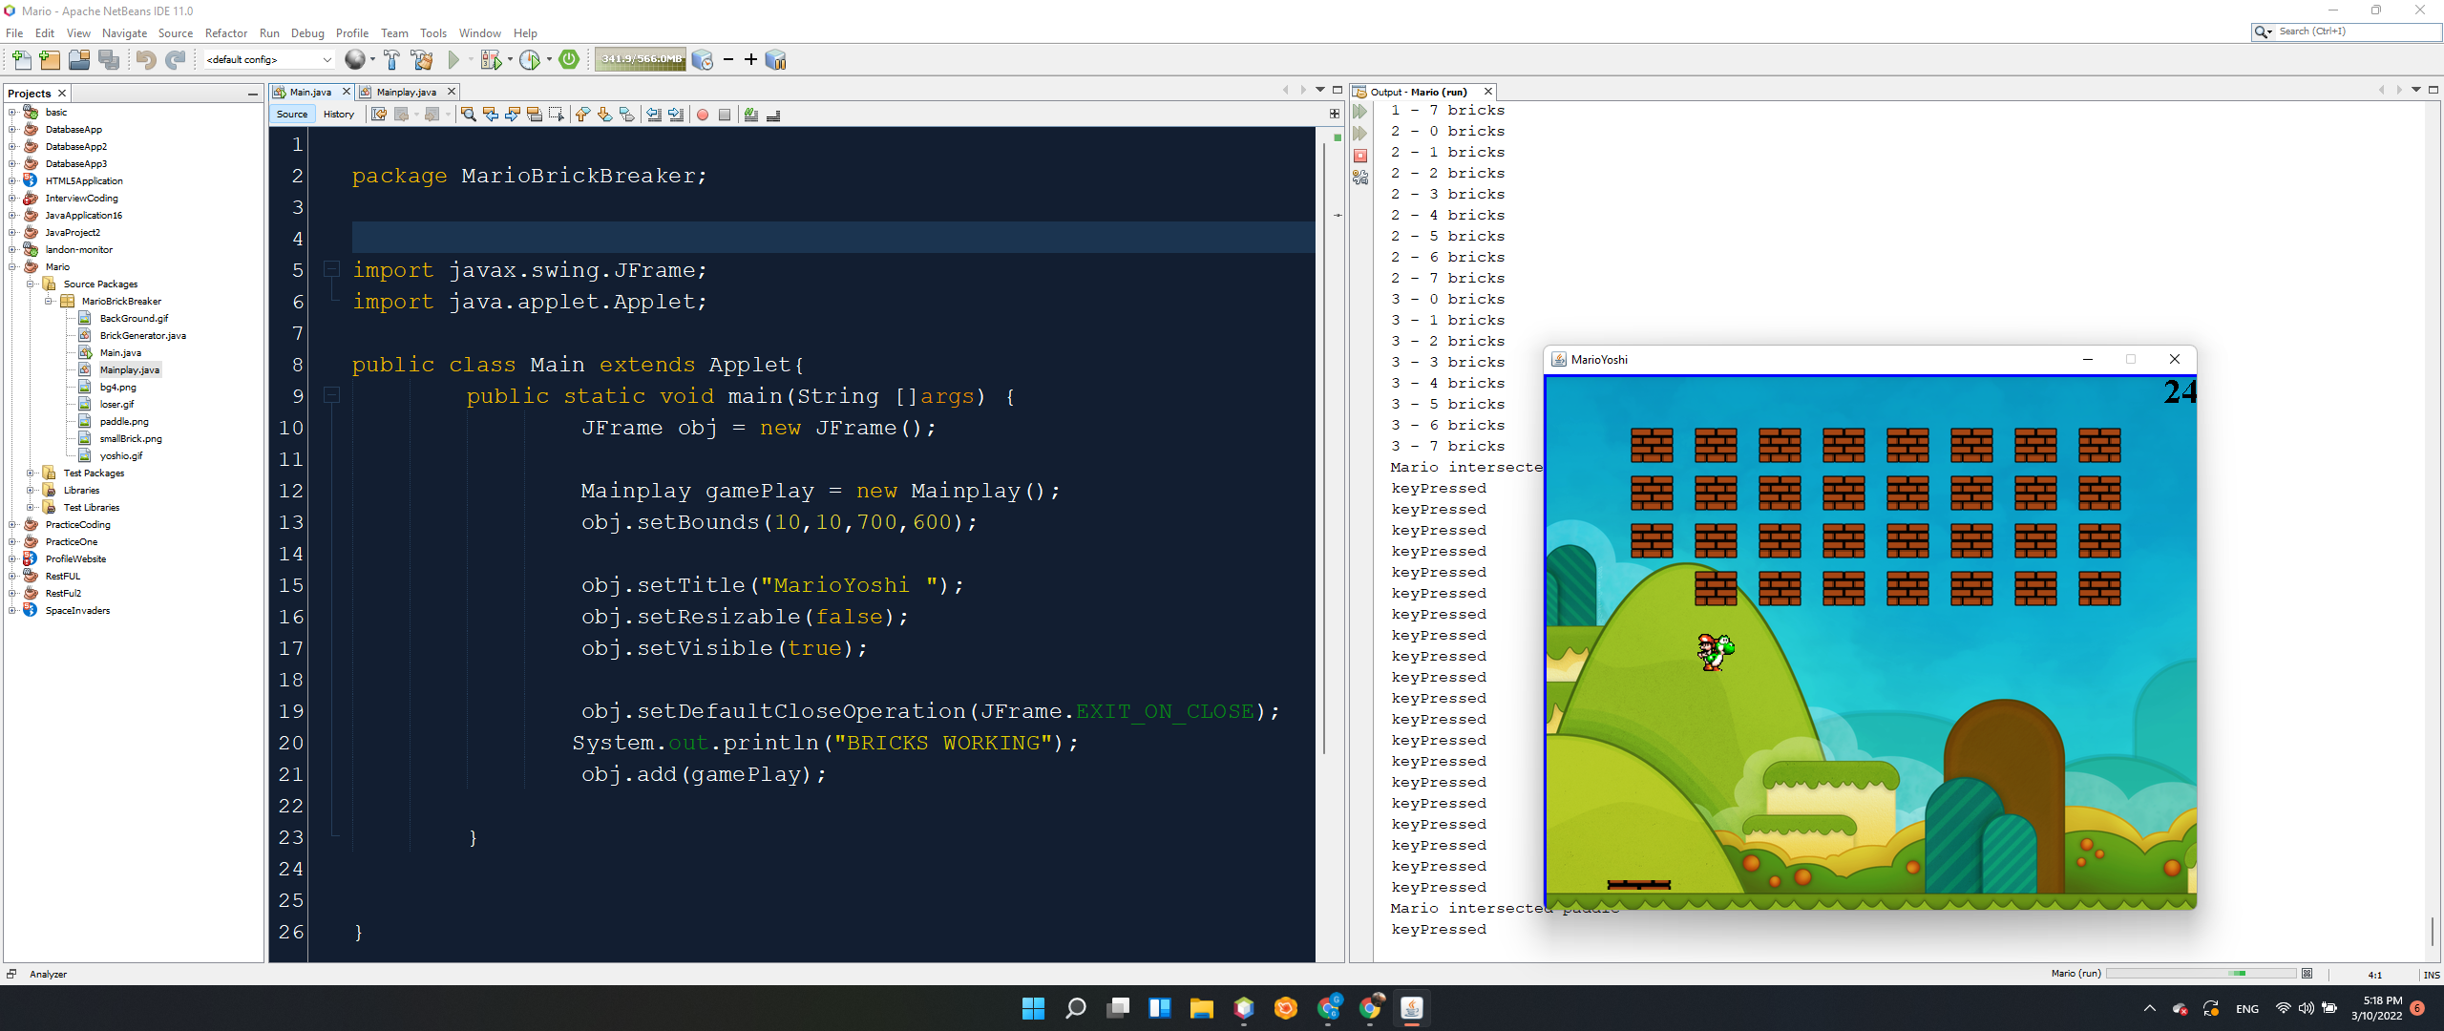The width and height of the screenshot is (2444, 1031).
Task: Click the green Run Project arrow
Action: [454, 60]
